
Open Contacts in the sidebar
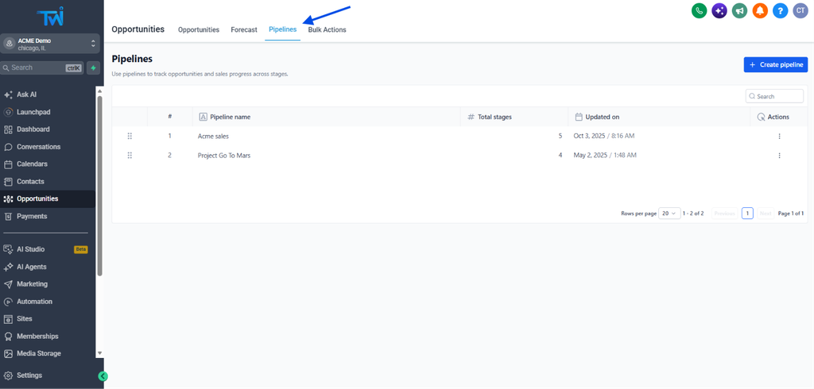pyautogui.click(x=30, y=182)
